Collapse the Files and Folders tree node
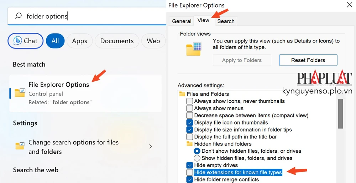The image size is (356, 183). pyautogui.click(x=203, y=94)
